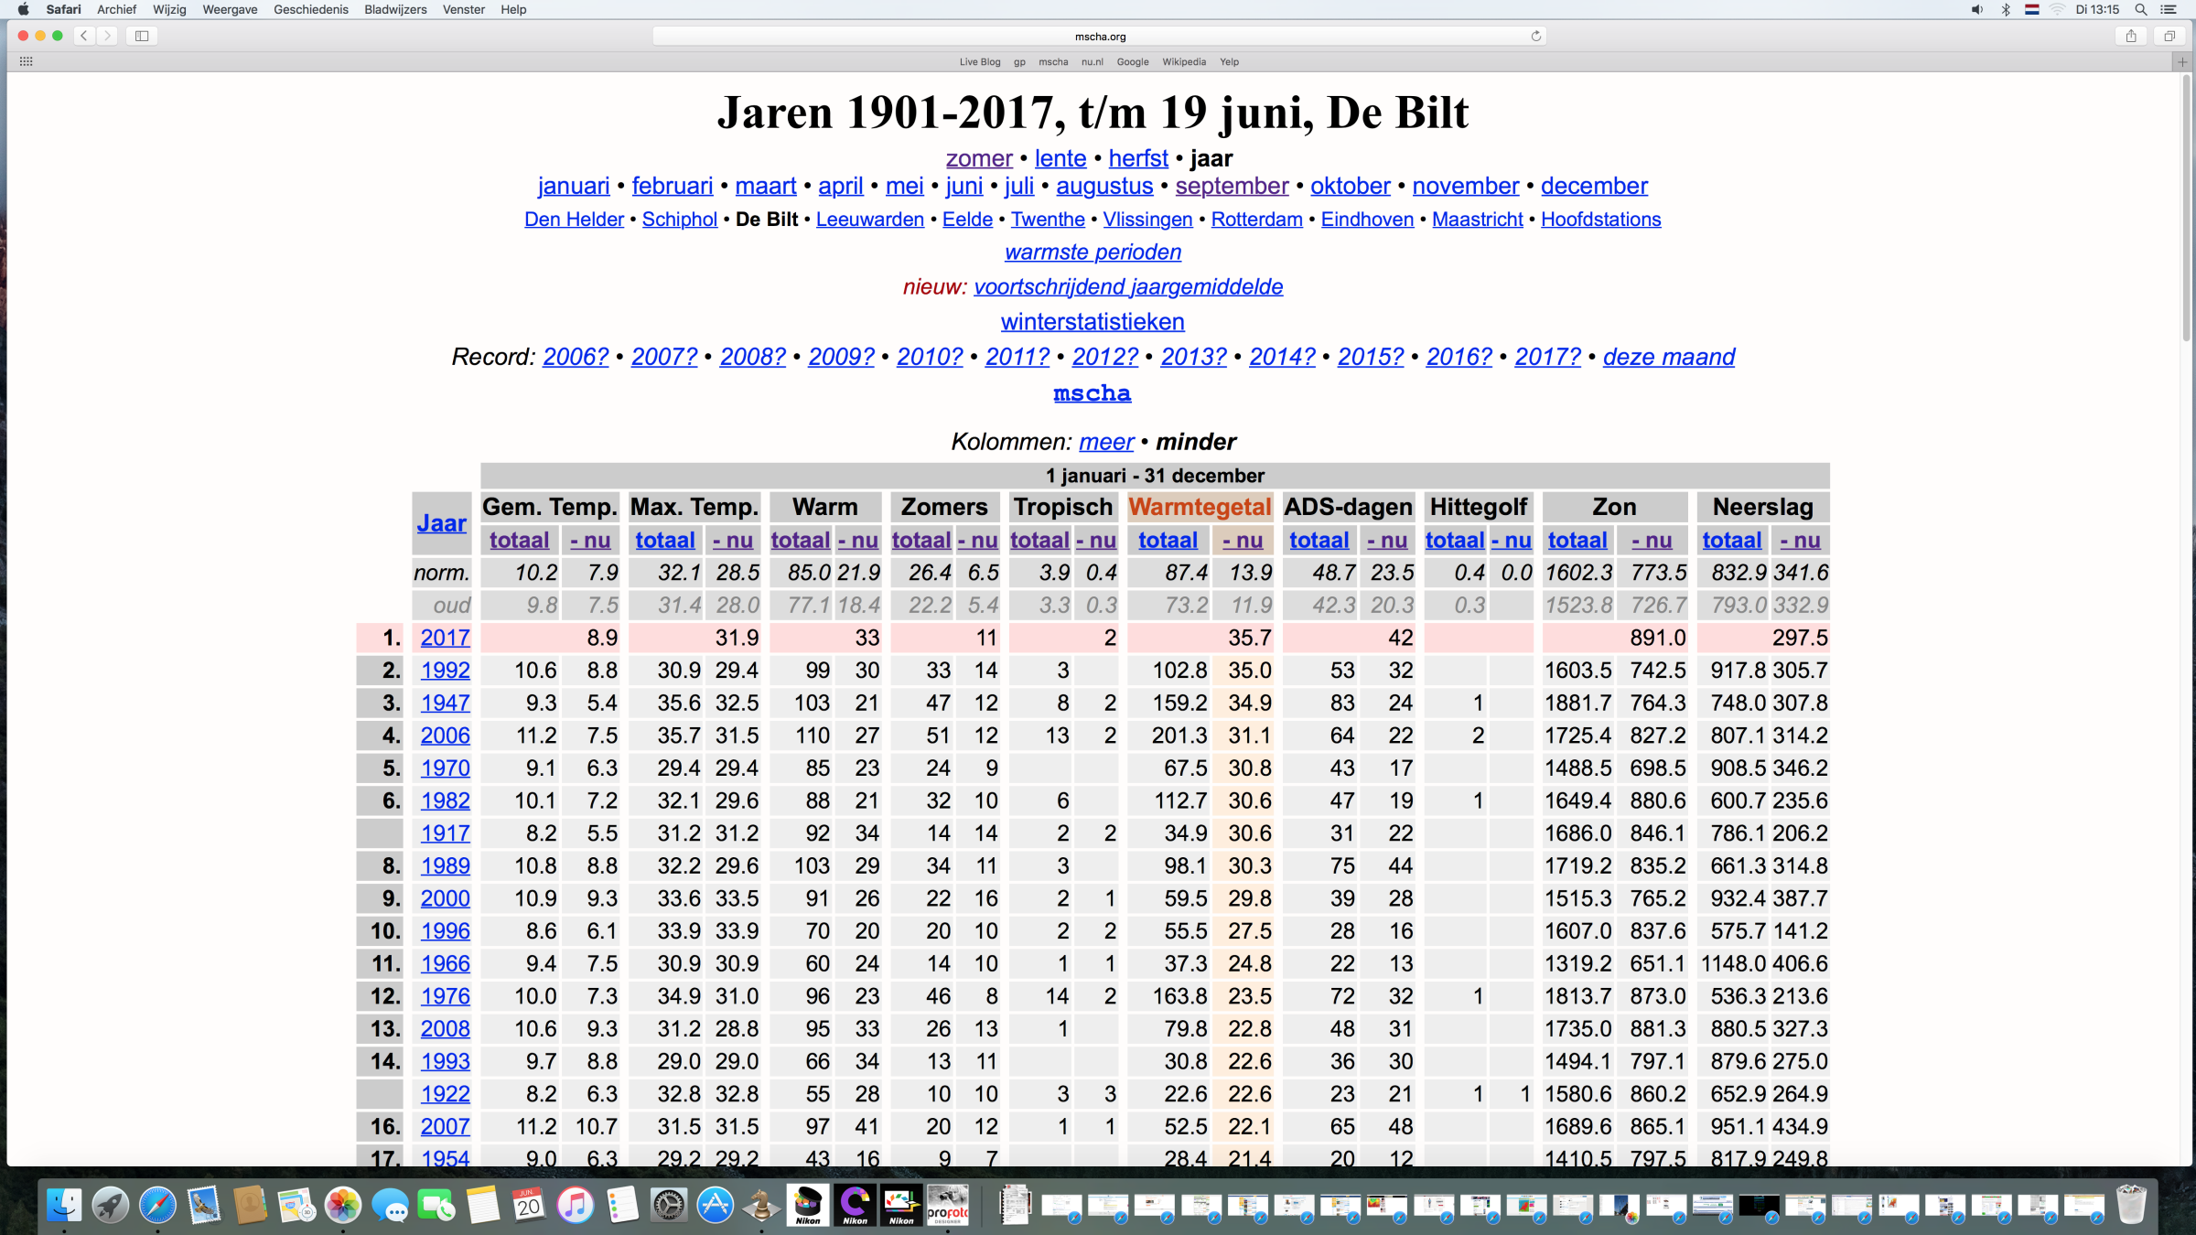
Task: Open Weergave menu
Action: tap(230, 9)
